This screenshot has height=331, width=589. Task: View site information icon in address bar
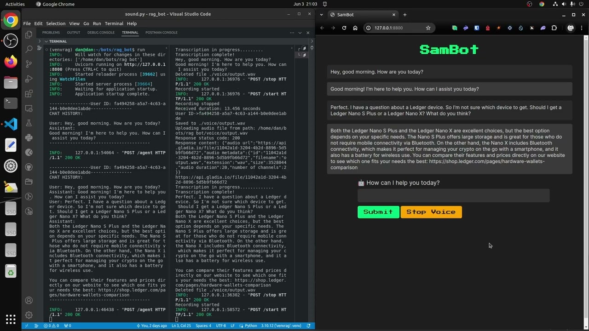tap(368, 28)
